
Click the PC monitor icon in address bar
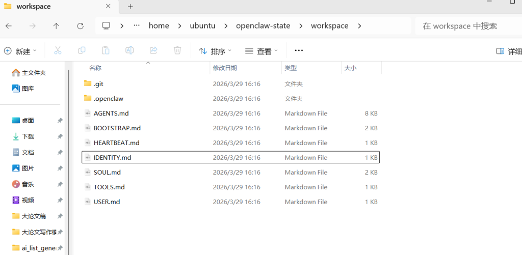[x=106, y=26]
